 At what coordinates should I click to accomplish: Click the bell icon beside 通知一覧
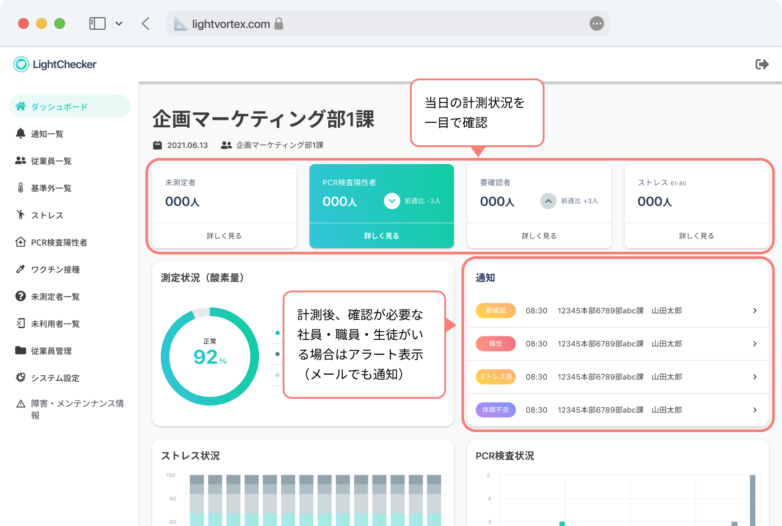[20, 134]
